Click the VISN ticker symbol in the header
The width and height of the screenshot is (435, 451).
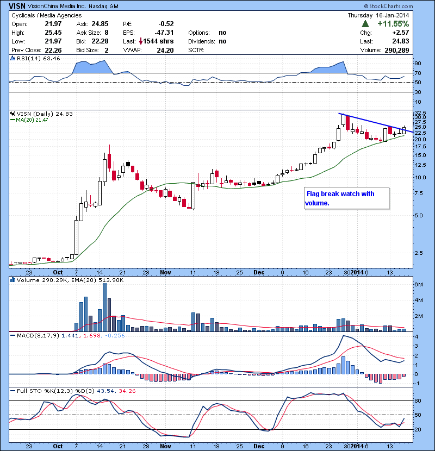coord(17,6)
